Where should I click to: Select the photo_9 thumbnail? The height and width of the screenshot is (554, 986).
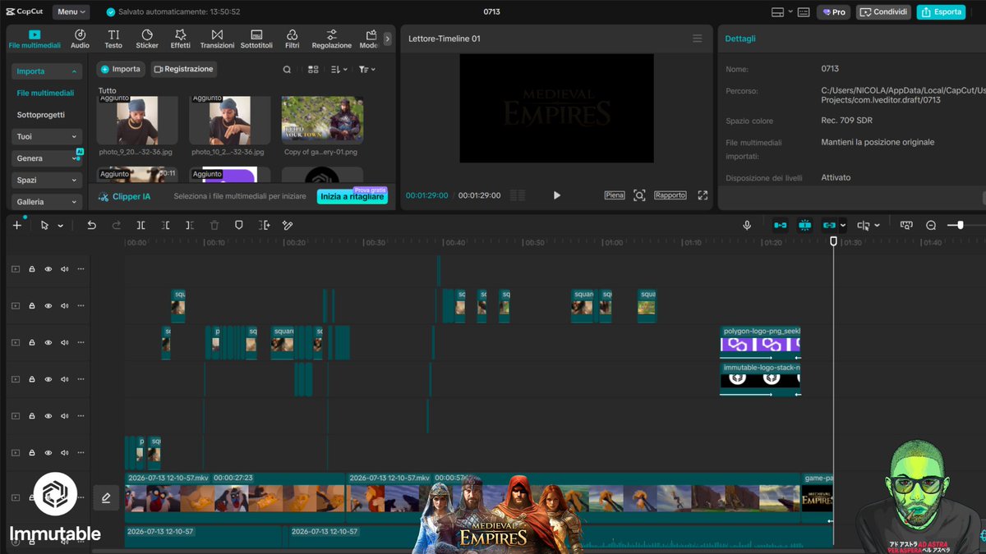click(137, 120)
